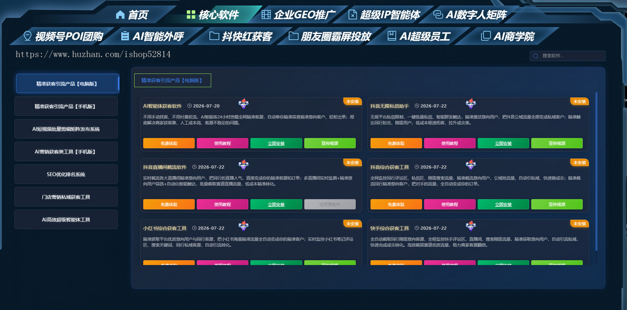Open SEO优化排名系统 in the sidebar
This screenshot has width=627, height=310.
point(66,175)
